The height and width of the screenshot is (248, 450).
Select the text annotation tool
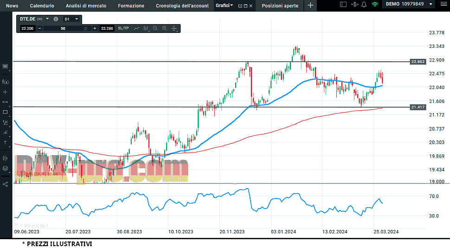pyautogui.click(x=5, y=142)
